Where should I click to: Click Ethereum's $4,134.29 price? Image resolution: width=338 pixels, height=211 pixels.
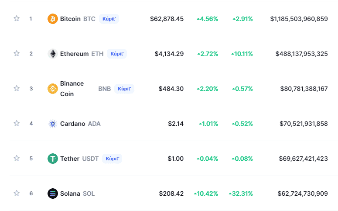[169, 54]
